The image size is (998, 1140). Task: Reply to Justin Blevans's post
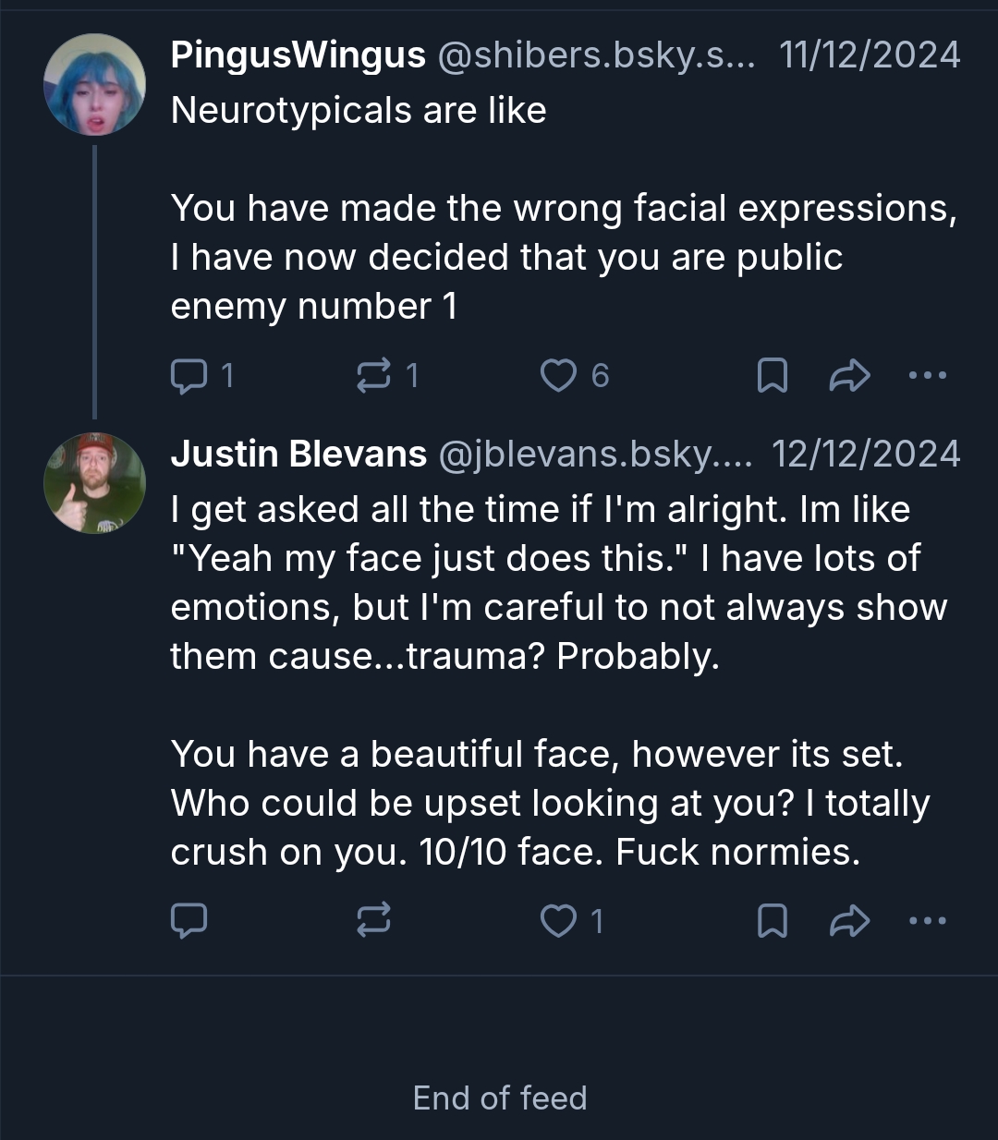189,920
